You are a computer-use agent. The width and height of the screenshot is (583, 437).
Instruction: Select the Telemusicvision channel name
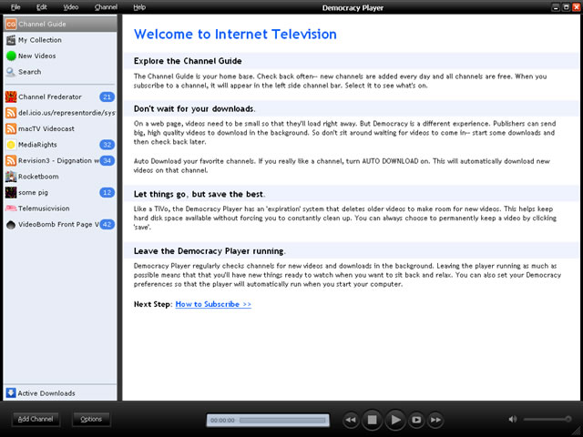pyautogui.click(x=44, y=208)
